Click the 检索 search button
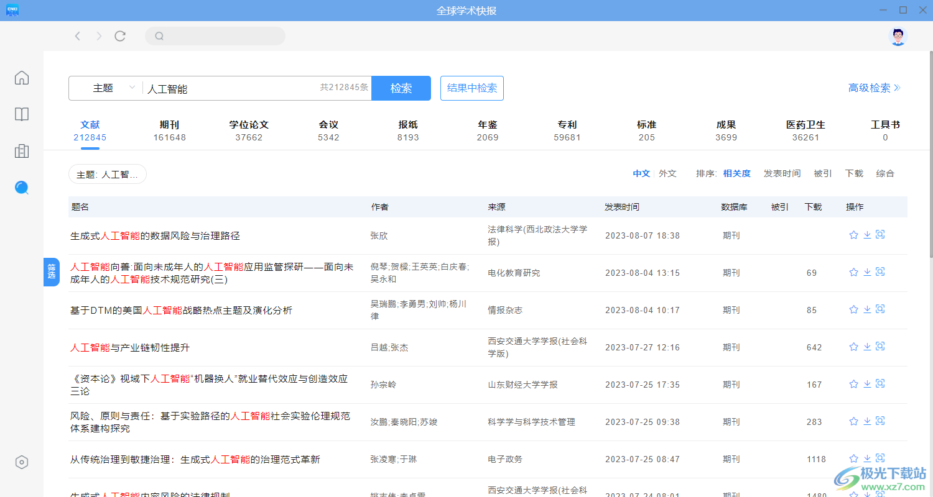 click(401, 88)
